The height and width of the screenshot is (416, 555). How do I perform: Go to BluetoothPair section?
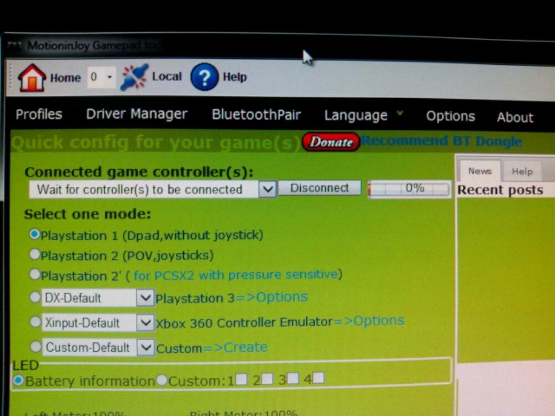point(256,115)
